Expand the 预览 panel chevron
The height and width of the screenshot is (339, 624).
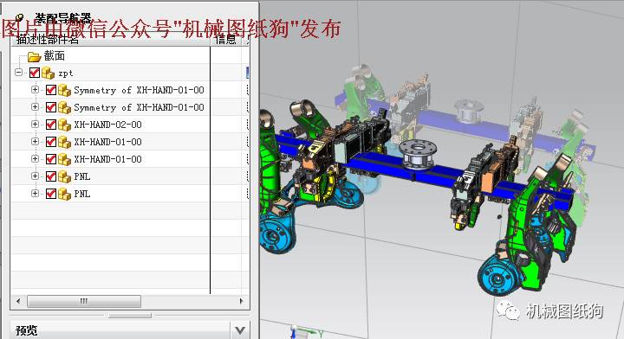click(240, 330)
